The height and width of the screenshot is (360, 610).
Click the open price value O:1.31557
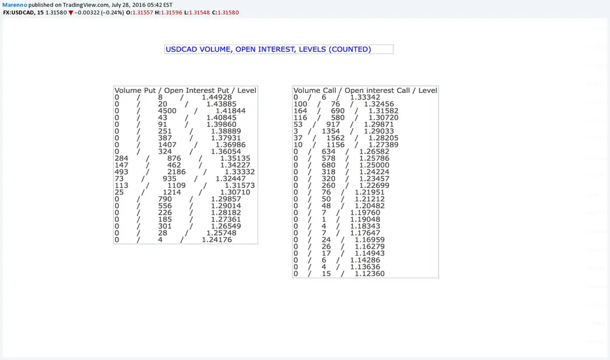click(x=139, y=12)
